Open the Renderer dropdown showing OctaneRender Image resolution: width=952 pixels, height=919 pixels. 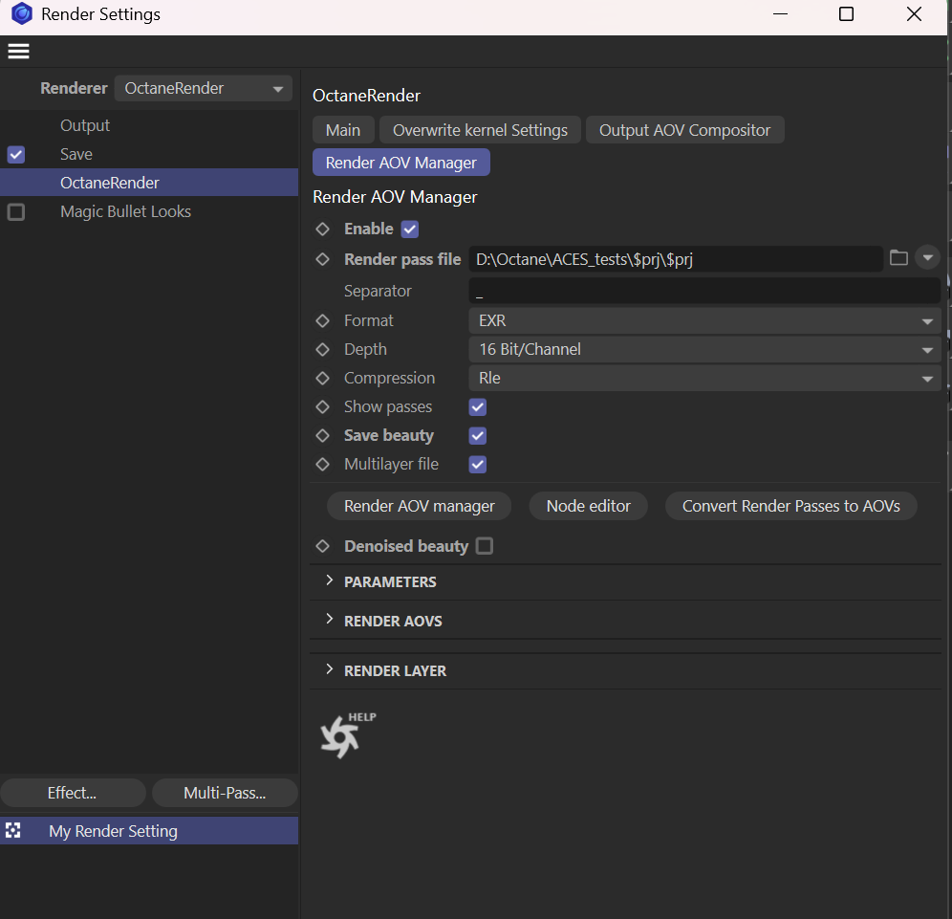[204, 89]
